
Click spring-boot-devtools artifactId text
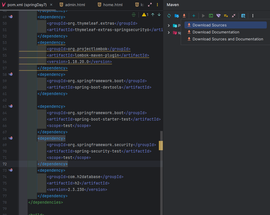(98, 87)
